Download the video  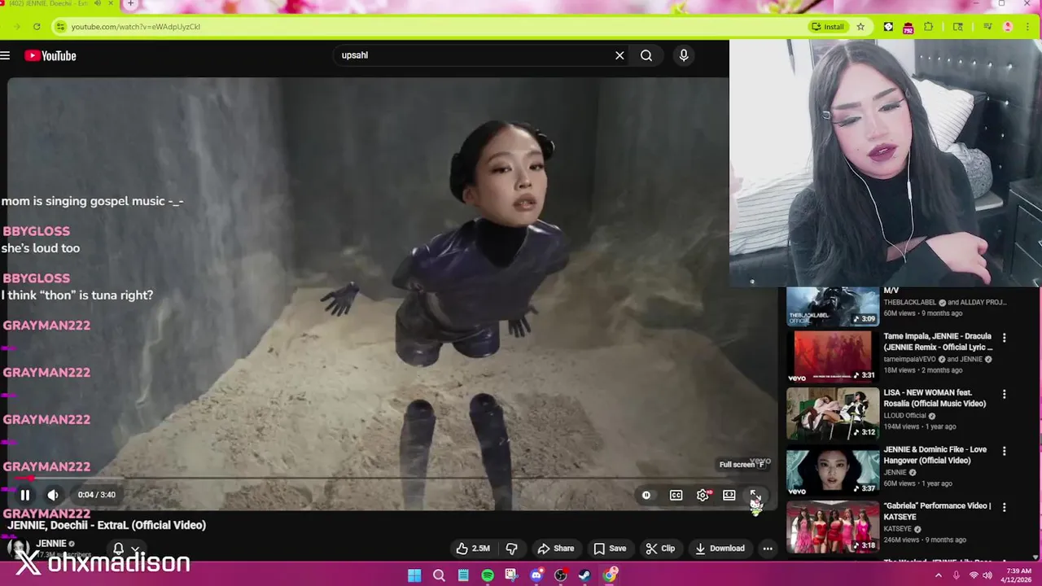pos(720,549)
